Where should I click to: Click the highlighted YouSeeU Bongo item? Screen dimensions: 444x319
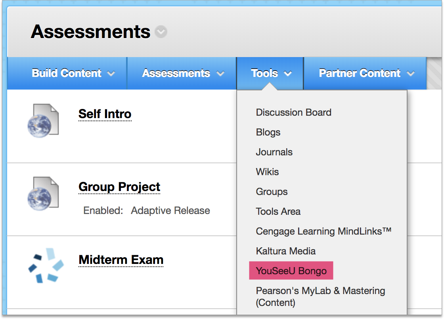pyautogui.click(x=291, y=271)
